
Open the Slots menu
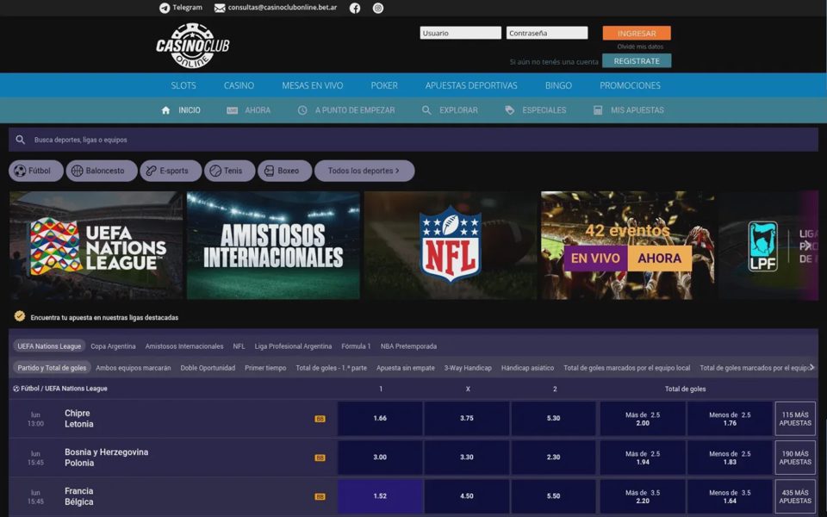click(183, 85)
